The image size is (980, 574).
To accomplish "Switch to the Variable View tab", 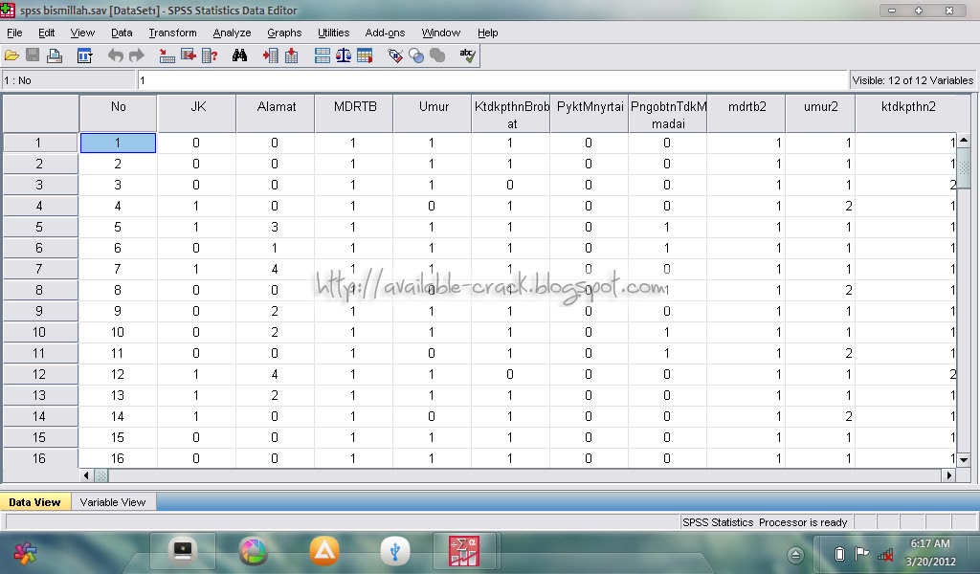I will point(113,502).
